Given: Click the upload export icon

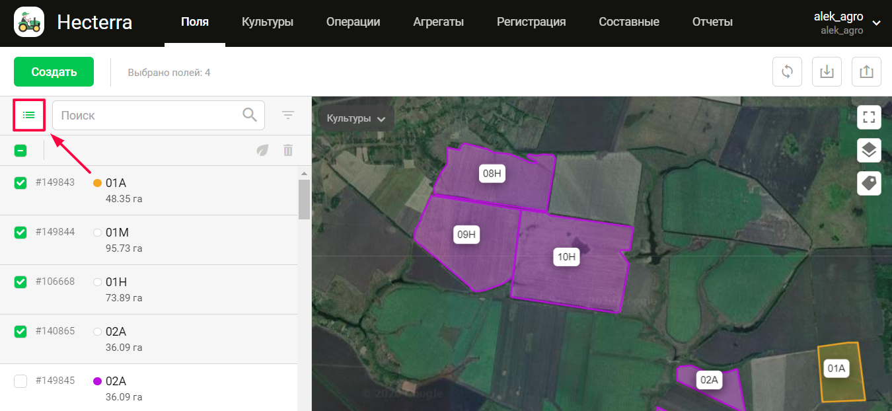Looking at the screenshot, I should [866, 71].
